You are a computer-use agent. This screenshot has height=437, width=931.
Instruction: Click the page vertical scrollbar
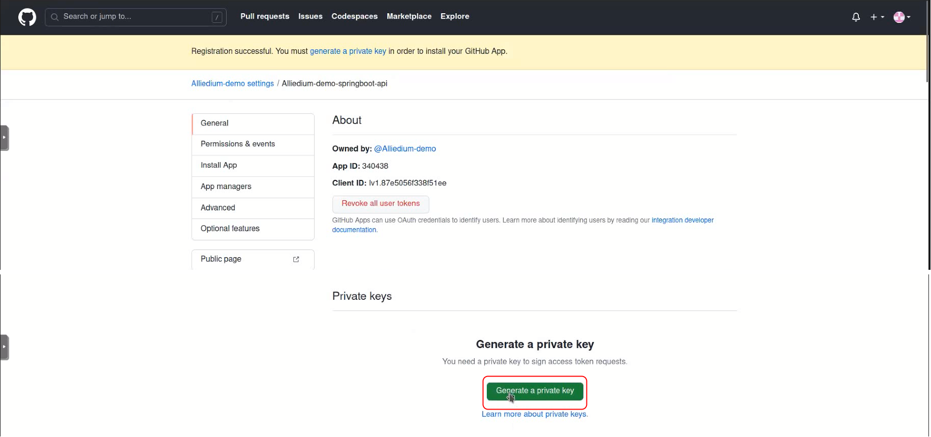928,42
